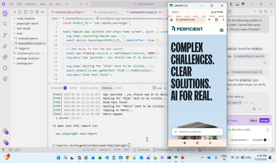Tap the Android back navigation button
This screenshot has width=276, height=163.
pyautogui.click(x=210, y=143)
